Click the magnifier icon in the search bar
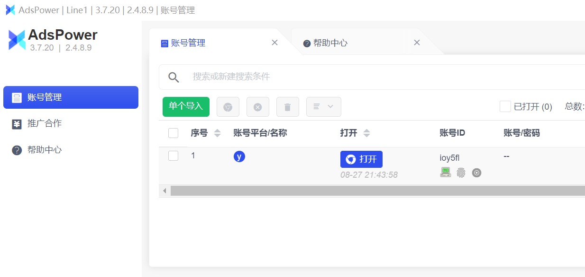585x277 pixels. click(174, 77)
